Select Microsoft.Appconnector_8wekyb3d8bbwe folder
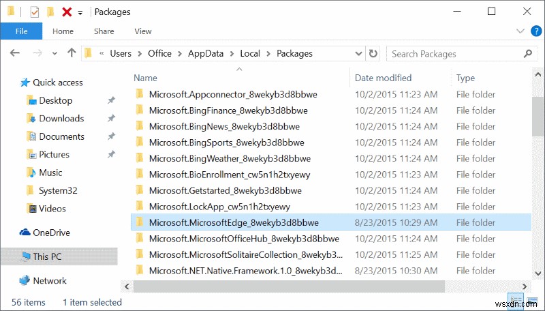Viewport: 545px width, 311px height. pyautogui.click(x=233, y=95)
